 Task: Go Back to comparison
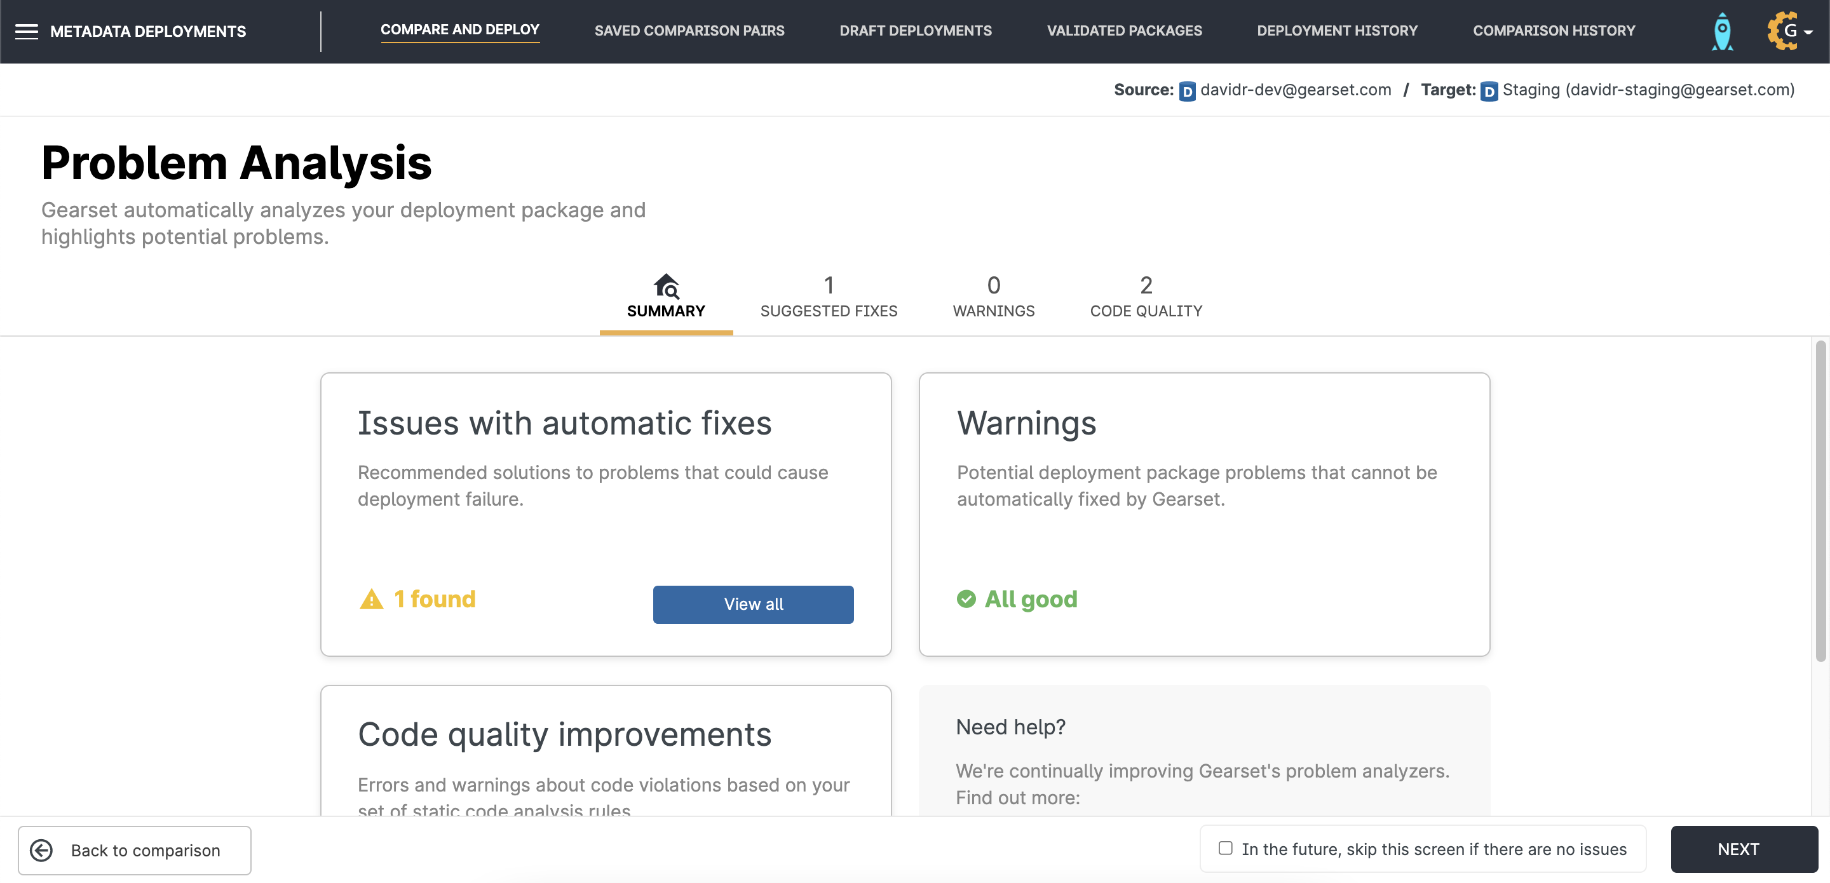coord(134,849)
